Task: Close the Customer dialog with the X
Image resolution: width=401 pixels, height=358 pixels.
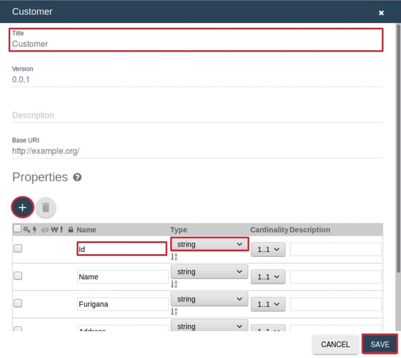Action: [x=381, y=13]
